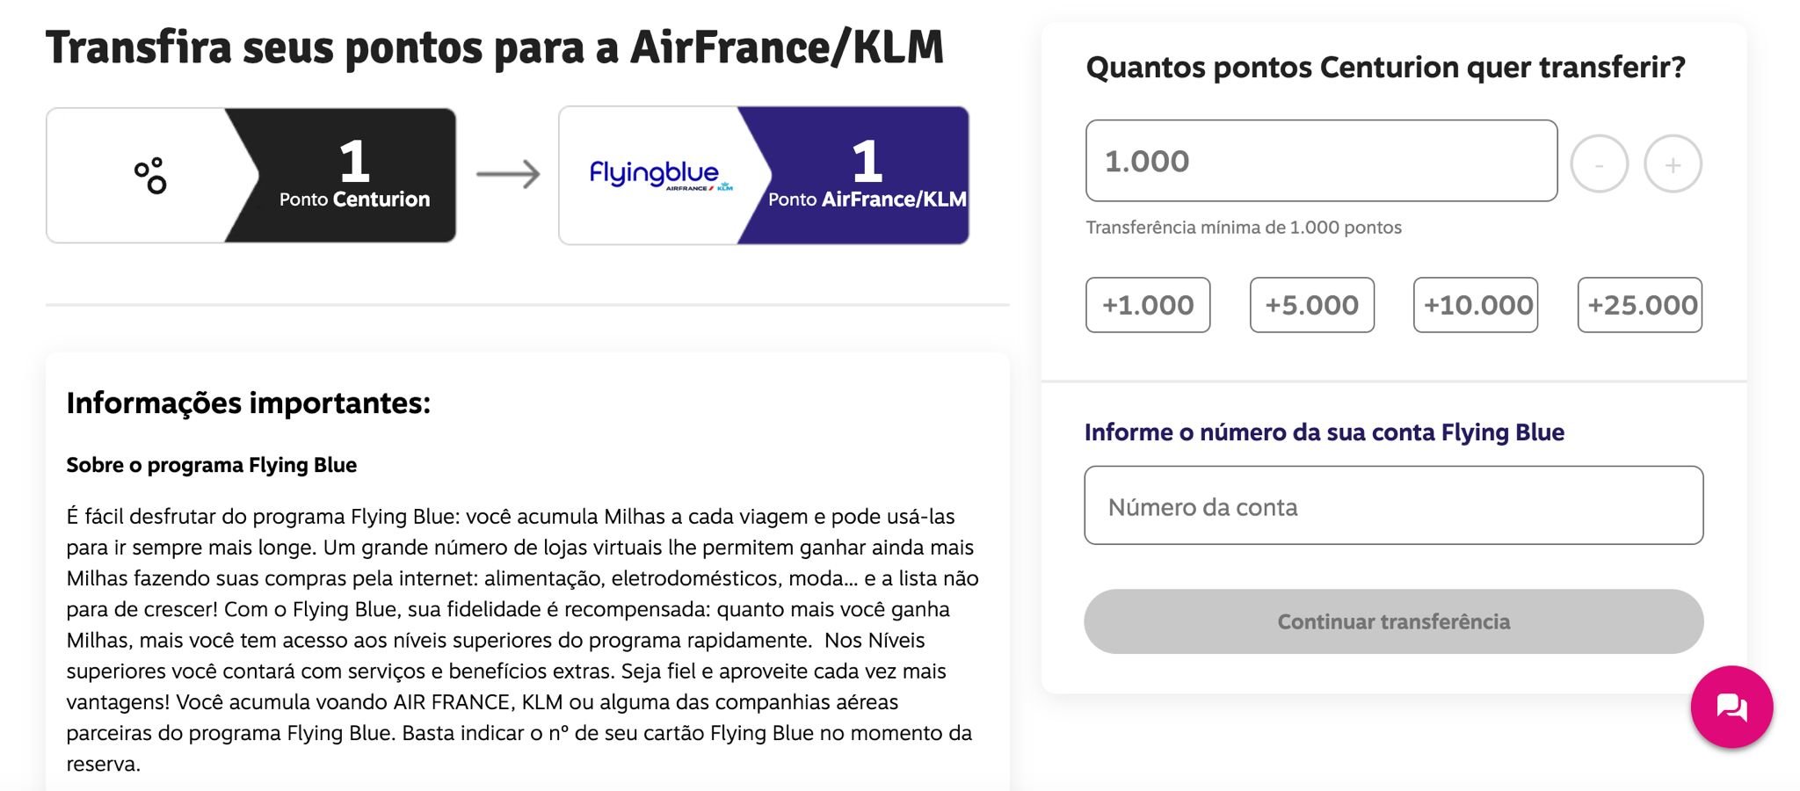Click the Informações importantes heading
Image resolution: width=1800 pixels, height=791 pixels.
(249, 403)
